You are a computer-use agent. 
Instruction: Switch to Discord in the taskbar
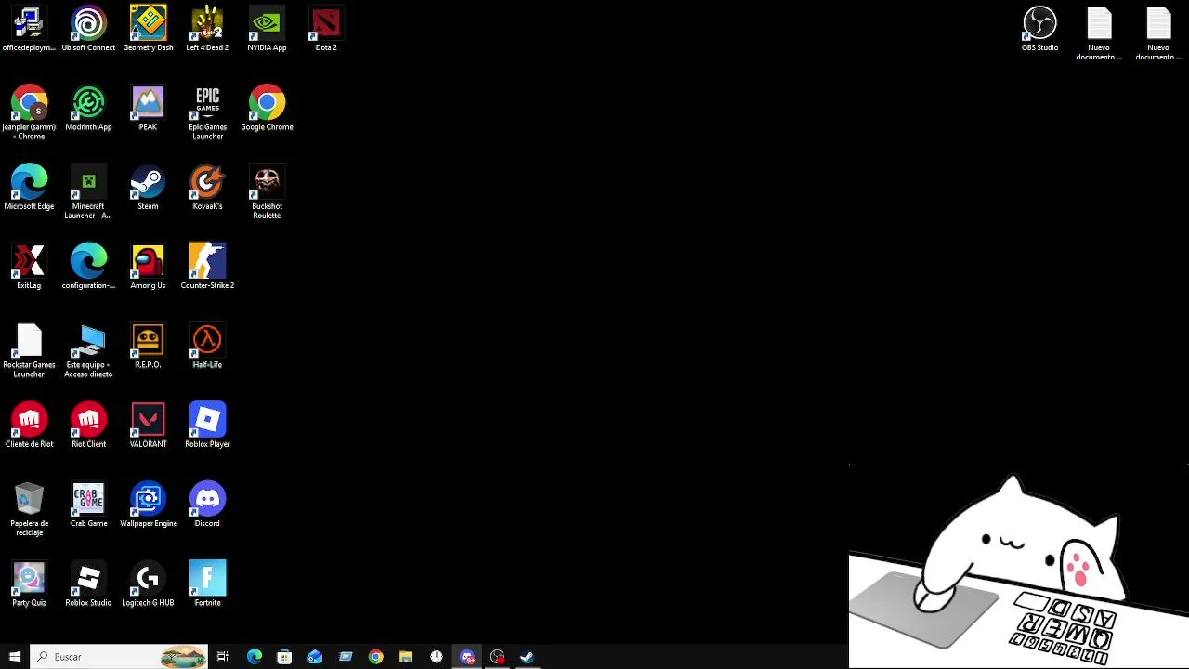coord(467,657)
